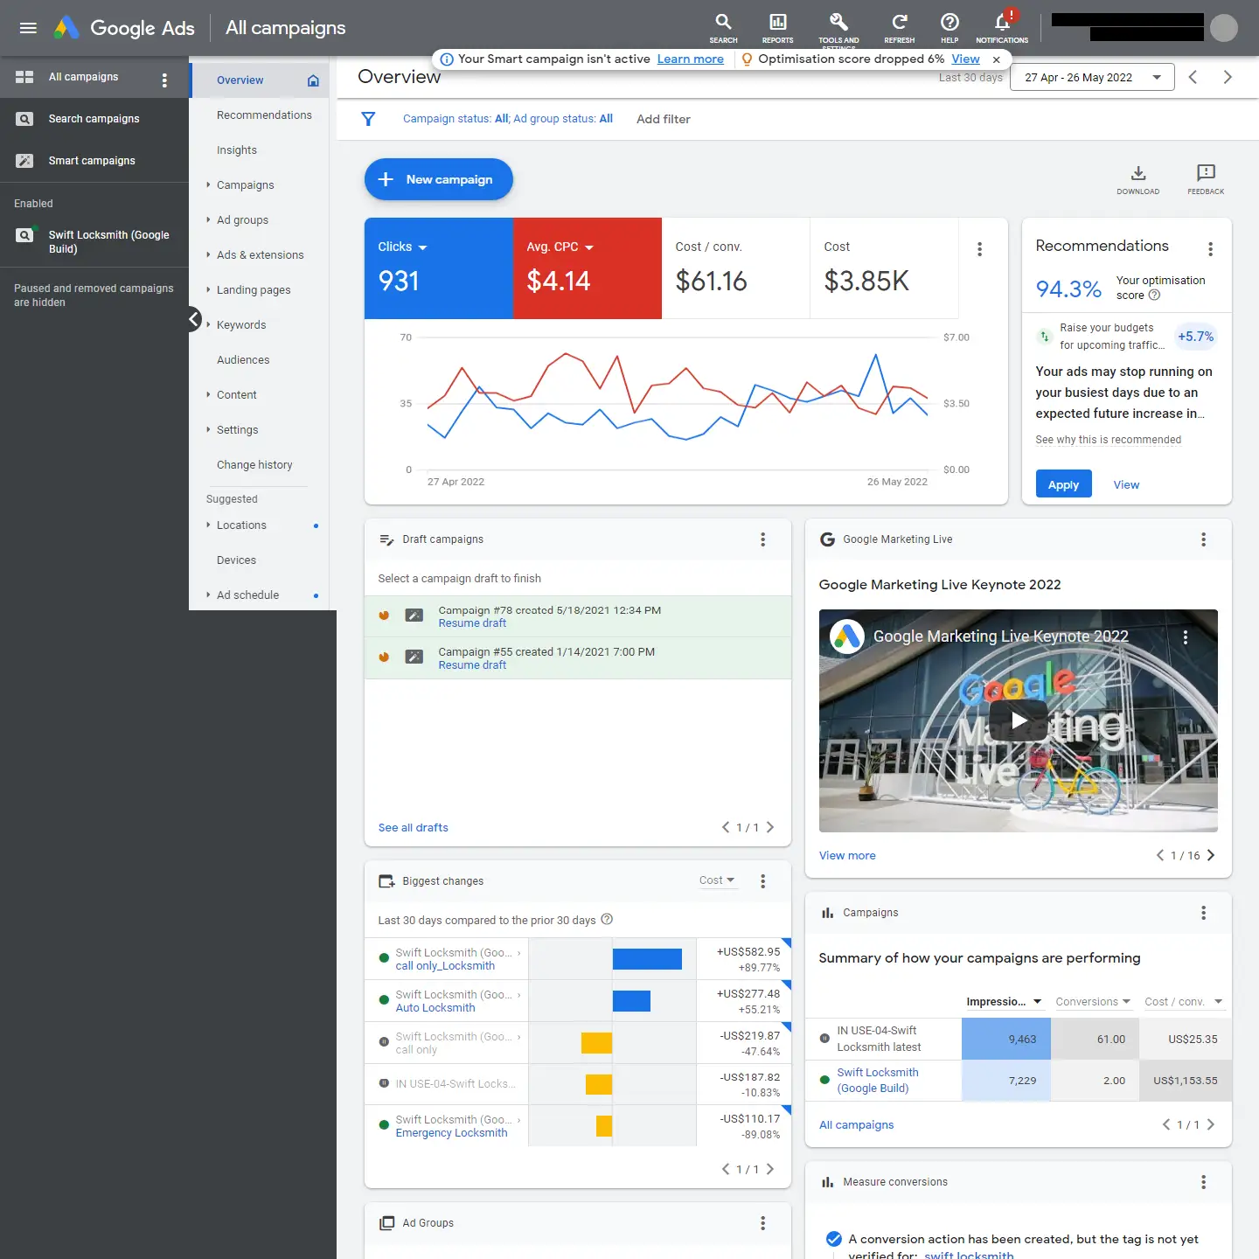Click the Google Ads logo
This screenshot has height=1259, width=1259.
click(124, 28)
